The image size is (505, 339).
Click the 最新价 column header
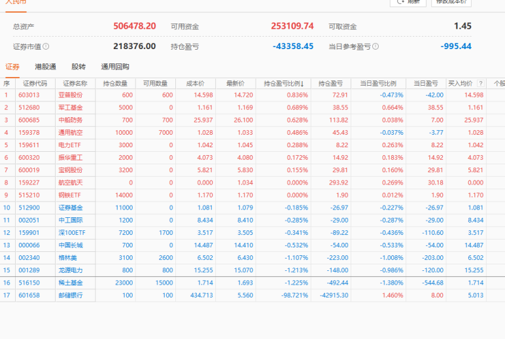(235, 84)
